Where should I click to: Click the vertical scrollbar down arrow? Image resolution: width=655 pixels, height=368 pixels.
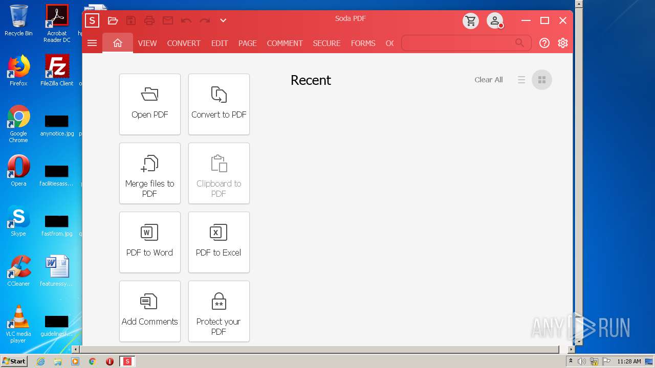coord(579,341)
